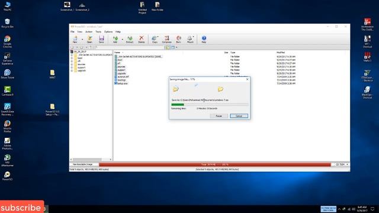
Task: Open the Tools menu
Action: click(x=98, y=31)
